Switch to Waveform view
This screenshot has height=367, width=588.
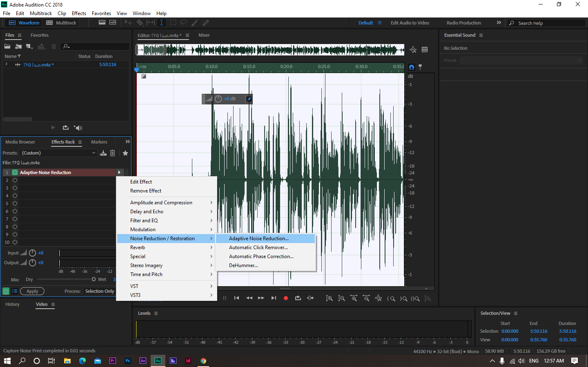coord(24,23)
